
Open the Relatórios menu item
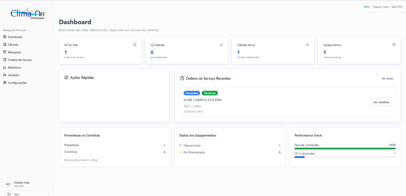[x=15, y=68]
